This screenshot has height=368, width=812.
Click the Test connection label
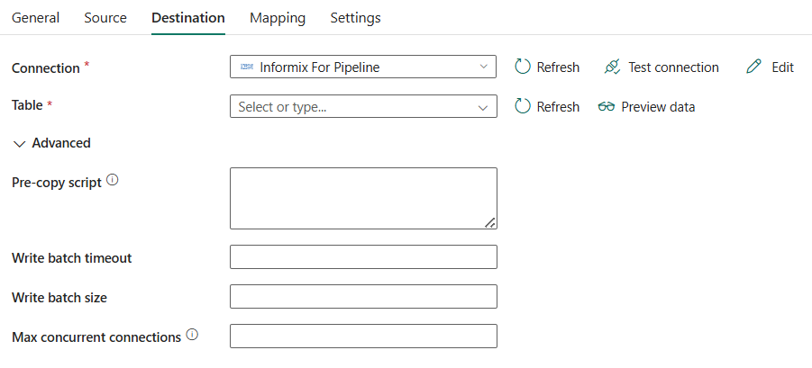(673, 67)
